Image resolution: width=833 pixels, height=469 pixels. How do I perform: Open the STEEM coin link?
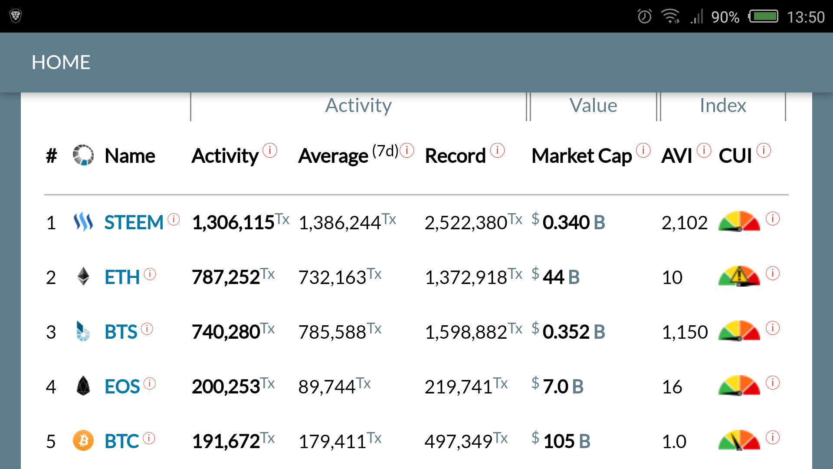pos(134,223)
